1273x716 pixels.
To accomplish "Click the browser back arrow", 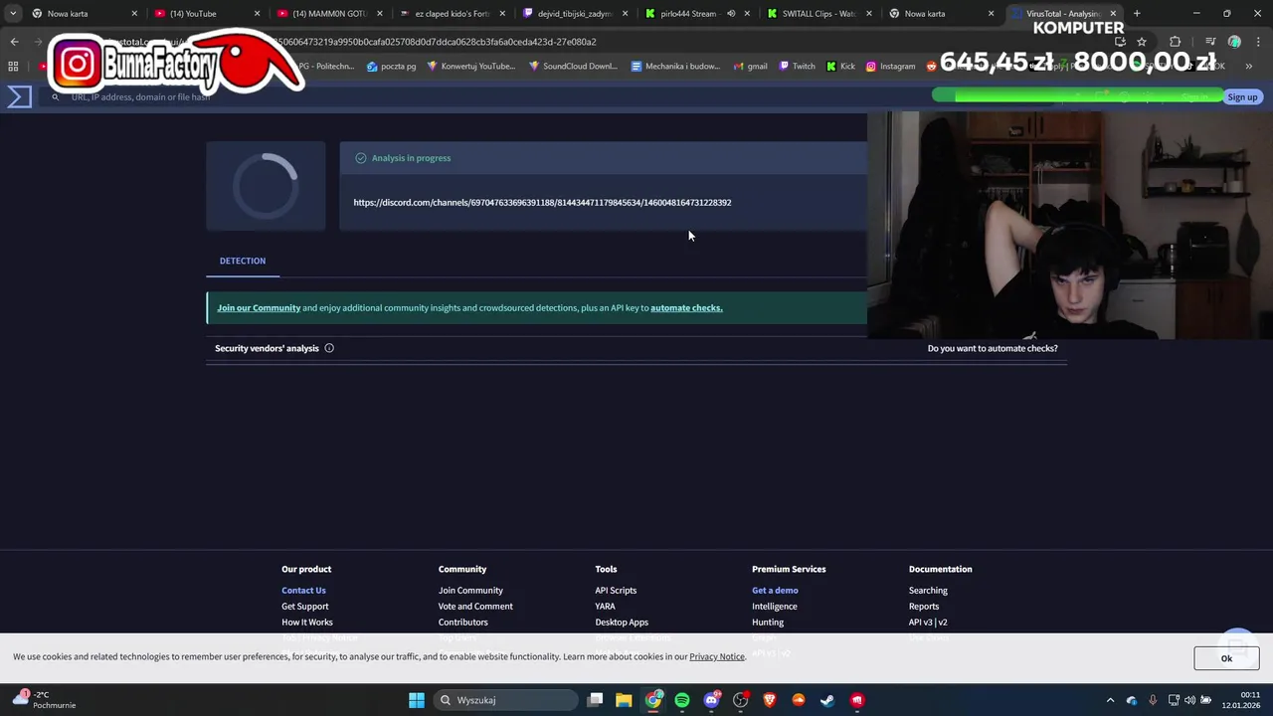I will [14, 42].
